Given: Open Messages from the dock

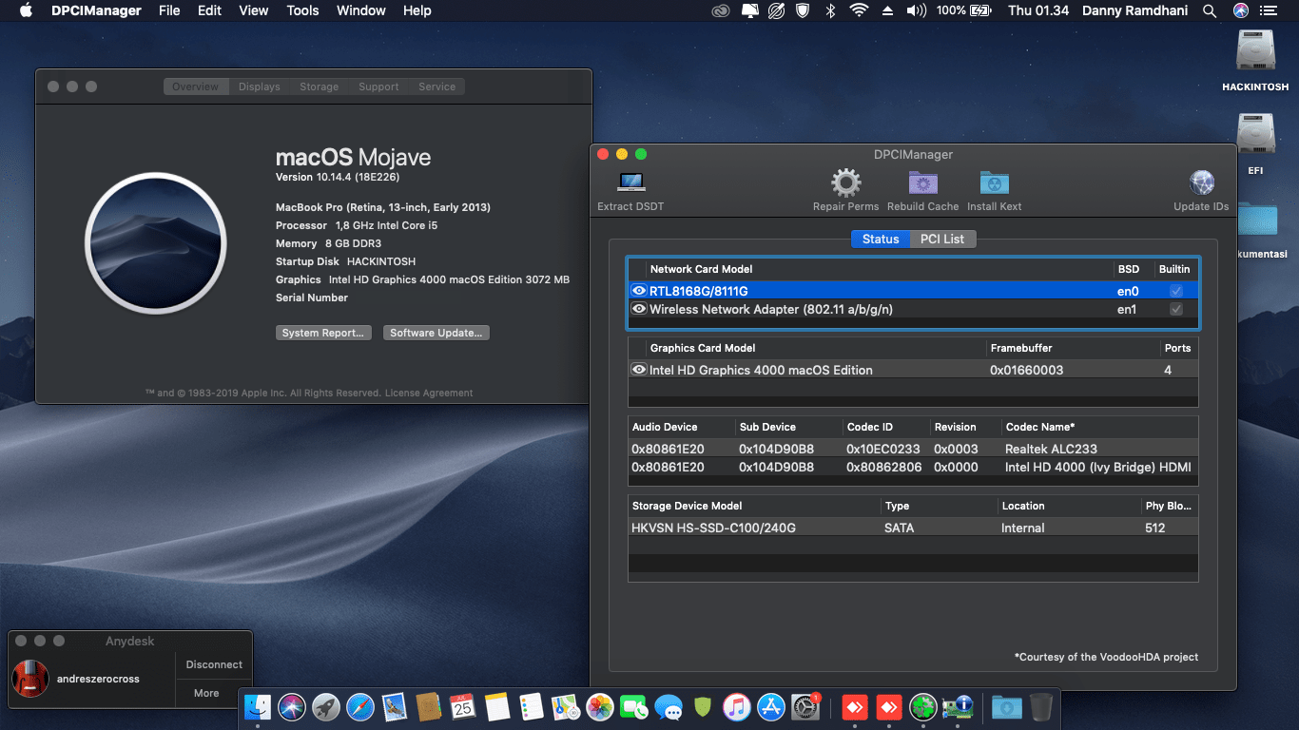Looking at the screenshot, I should tap(668, 706).
